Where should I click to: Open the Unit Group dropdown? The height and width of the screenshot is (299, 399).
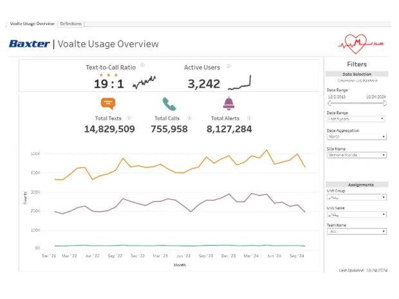click(357, 197)
